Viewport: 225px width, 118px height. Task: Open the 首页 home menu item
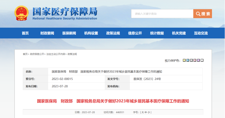click(25, 33)
